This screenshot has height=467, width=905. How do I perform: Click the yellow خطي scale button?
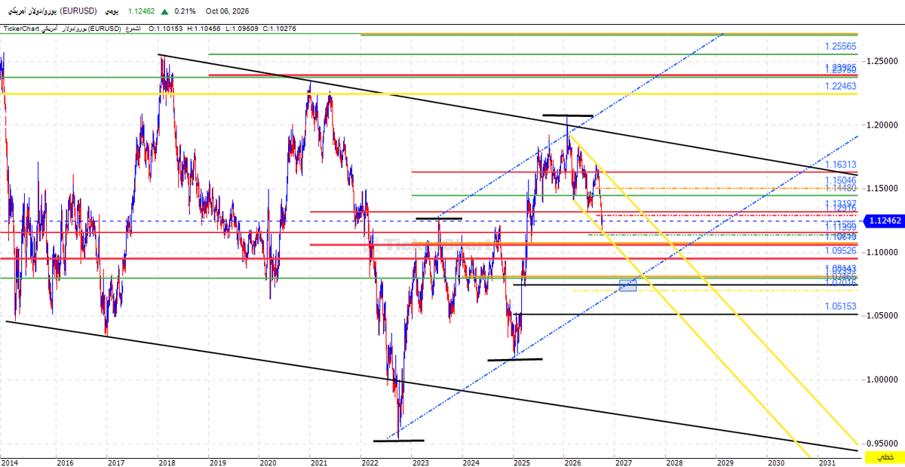pyautogui.click(x=885, y=458)
